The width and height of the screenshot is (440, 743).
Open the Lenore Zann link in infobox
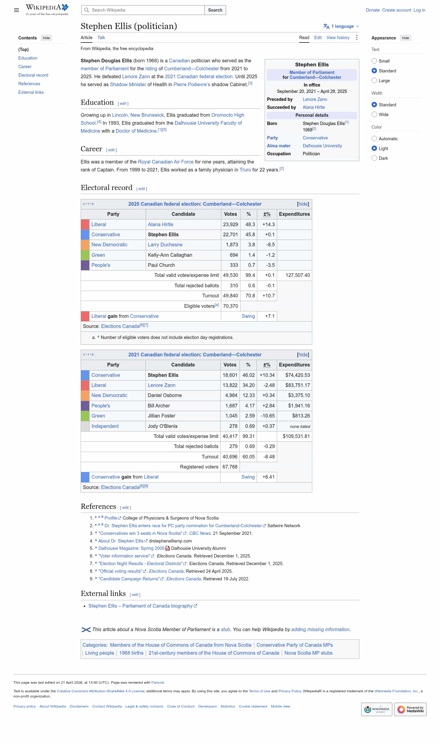click(315, 99)
